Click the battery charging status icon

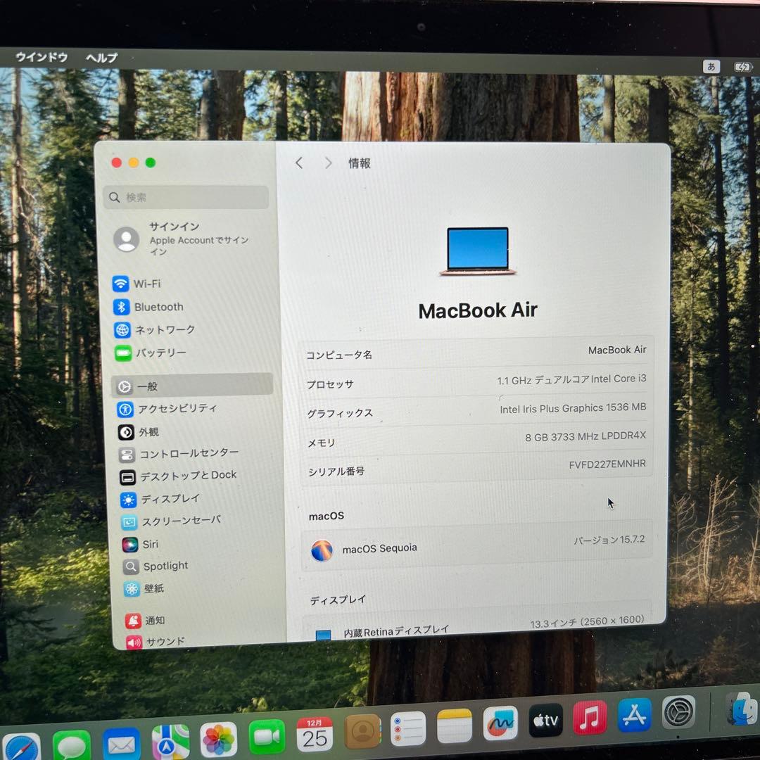[742, 67]
